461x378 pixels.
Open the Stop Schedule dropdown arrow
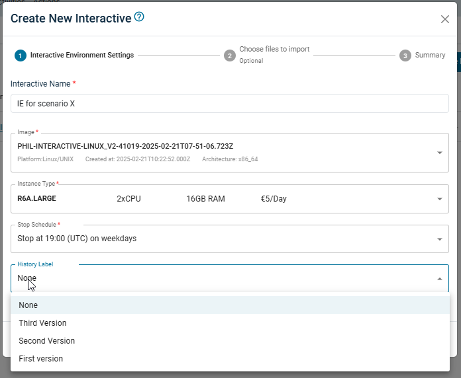click(440, 239)
